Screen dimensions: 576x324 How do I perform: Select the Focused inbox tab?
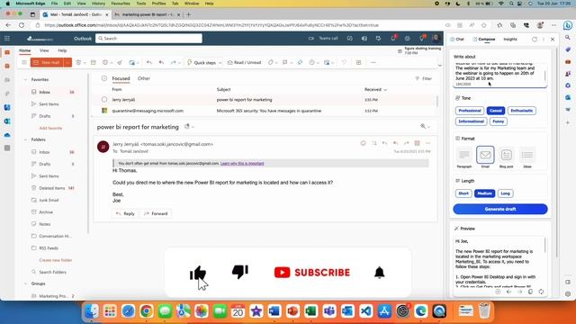tap(121, 78)
